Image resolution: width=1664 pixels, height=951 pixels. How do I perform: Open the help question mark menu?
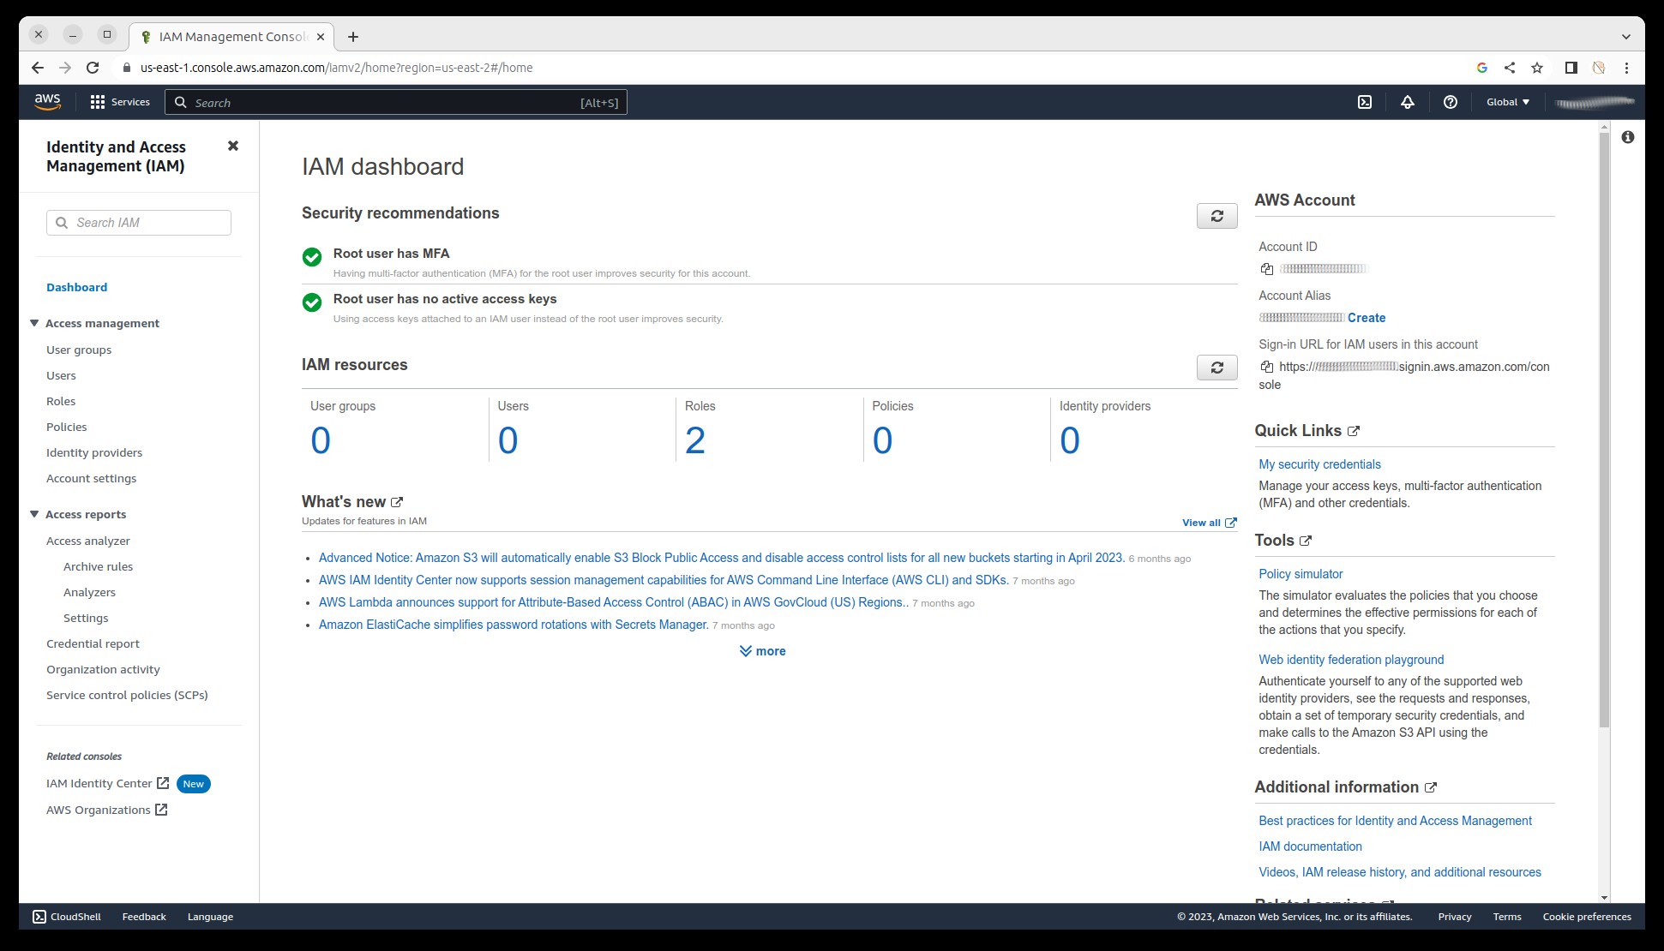click(1451, 102)
